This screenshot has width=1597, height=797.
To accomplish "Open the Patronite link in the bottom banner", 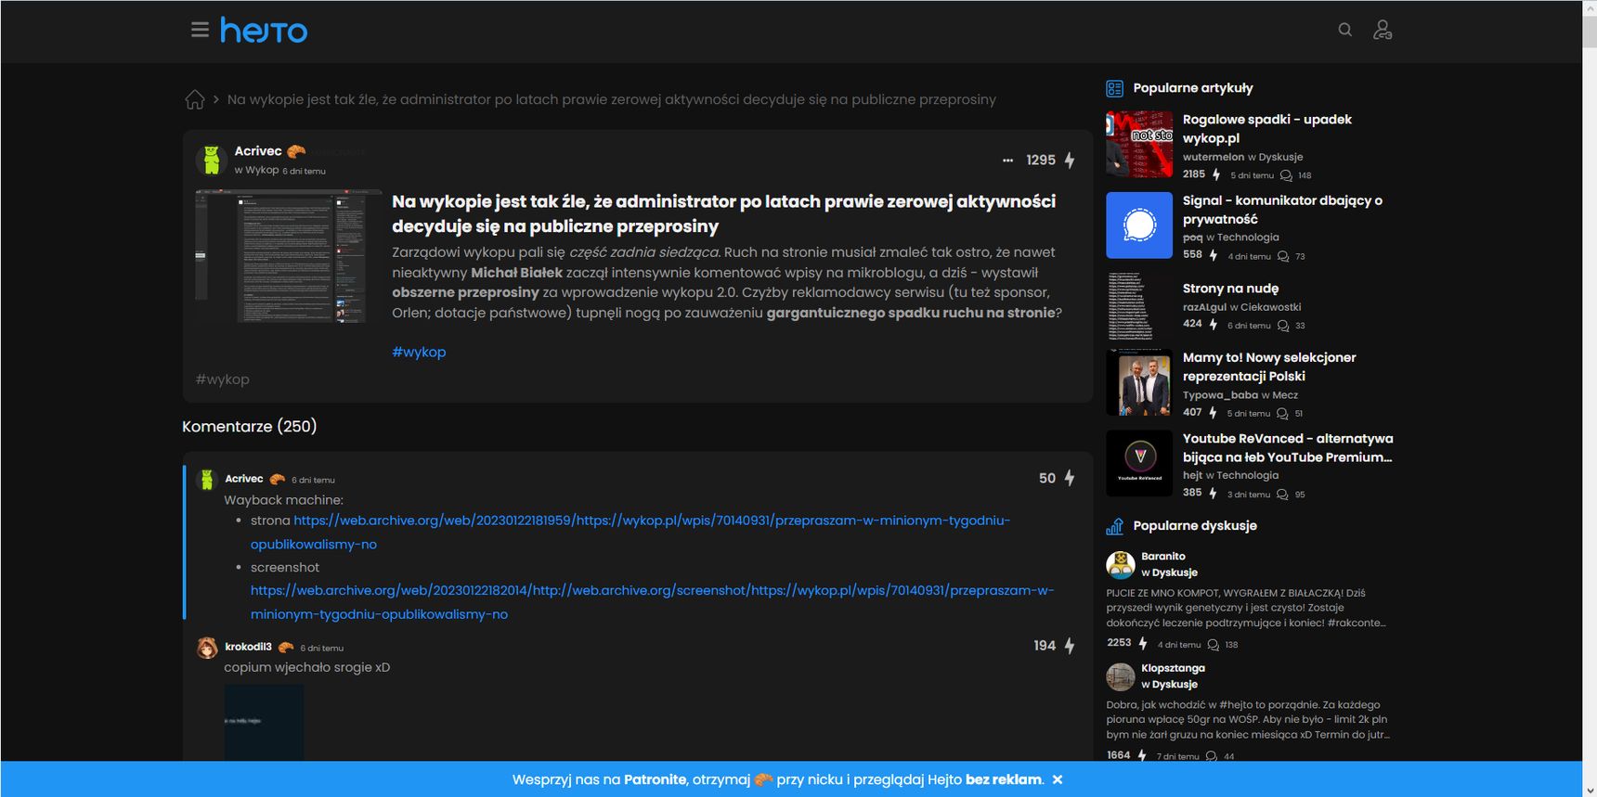I will 655,779.
